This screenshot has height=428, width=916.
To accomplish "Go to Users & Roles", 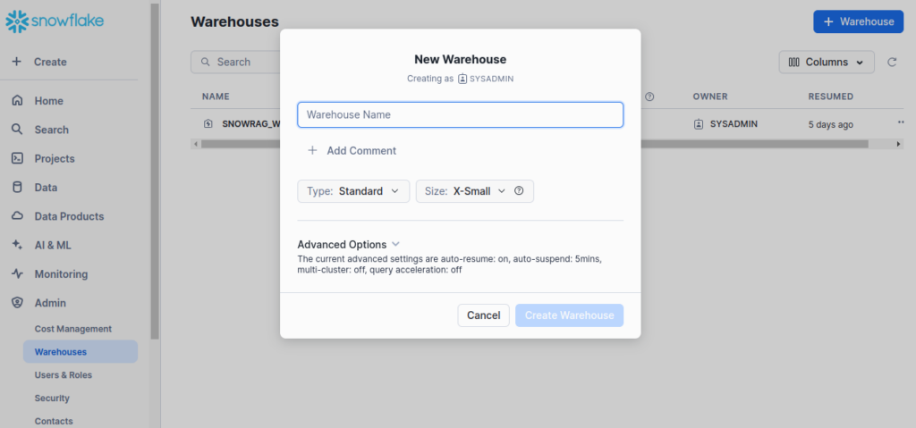I will [64, 375].
